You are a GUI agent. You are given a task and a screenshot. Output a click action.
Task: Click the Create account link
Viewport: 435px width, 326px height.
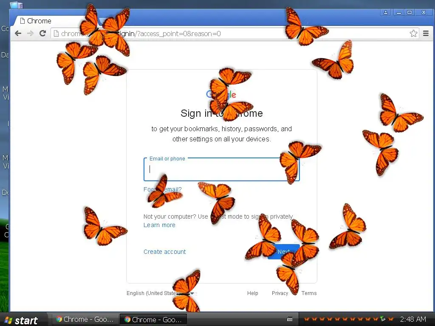coord(164,252)
